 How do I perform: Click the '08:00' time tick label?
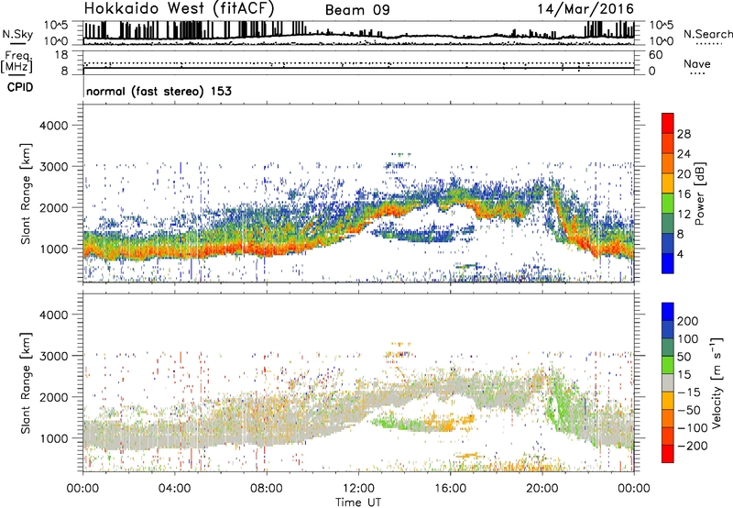(x=267, y=489)
